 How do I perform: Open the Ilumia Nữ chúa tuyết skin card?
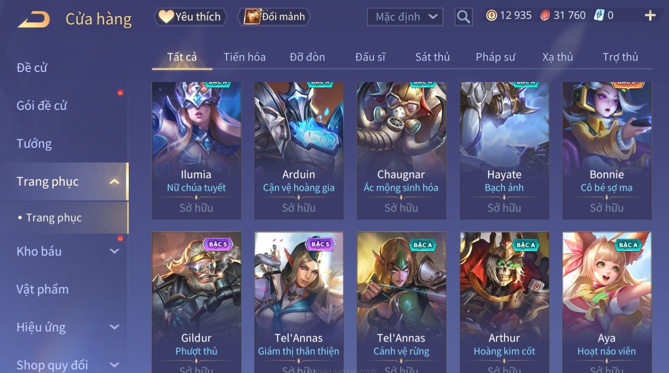point(196,151)
